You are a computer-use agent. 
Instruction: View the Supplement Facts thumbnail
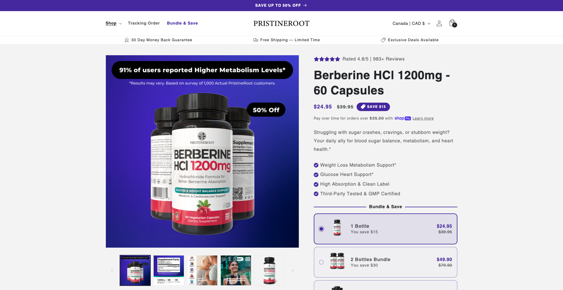pyautogui.click(x=169, y=270)
